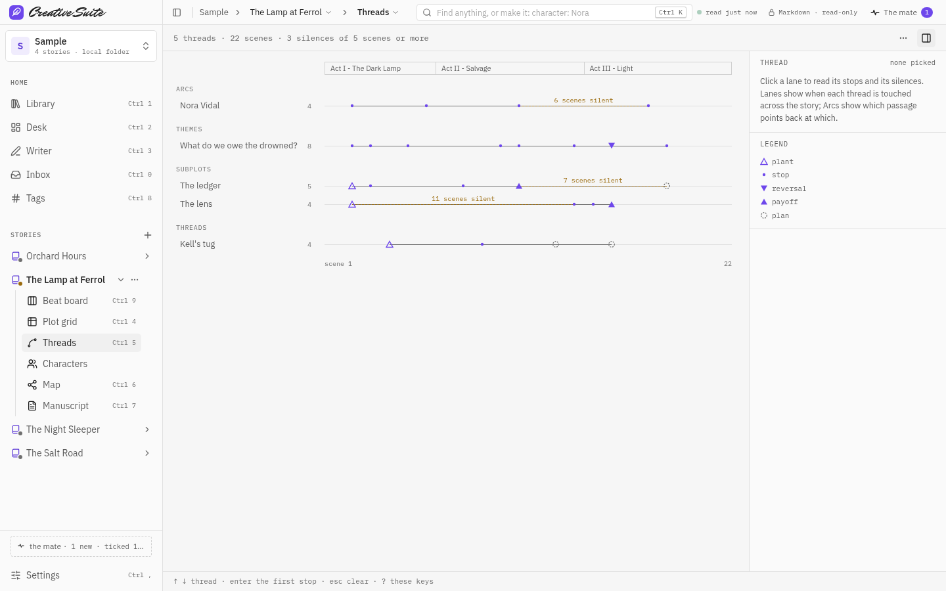Screen dimensions: 946x591
Task: Open Plot grid view
Action: [81, 322]
